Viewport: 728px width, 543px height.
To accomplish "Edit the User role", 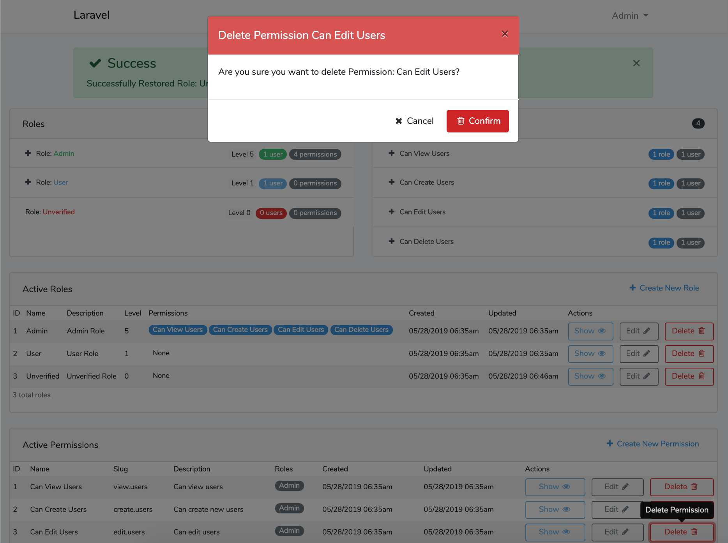I will point(638,354).
